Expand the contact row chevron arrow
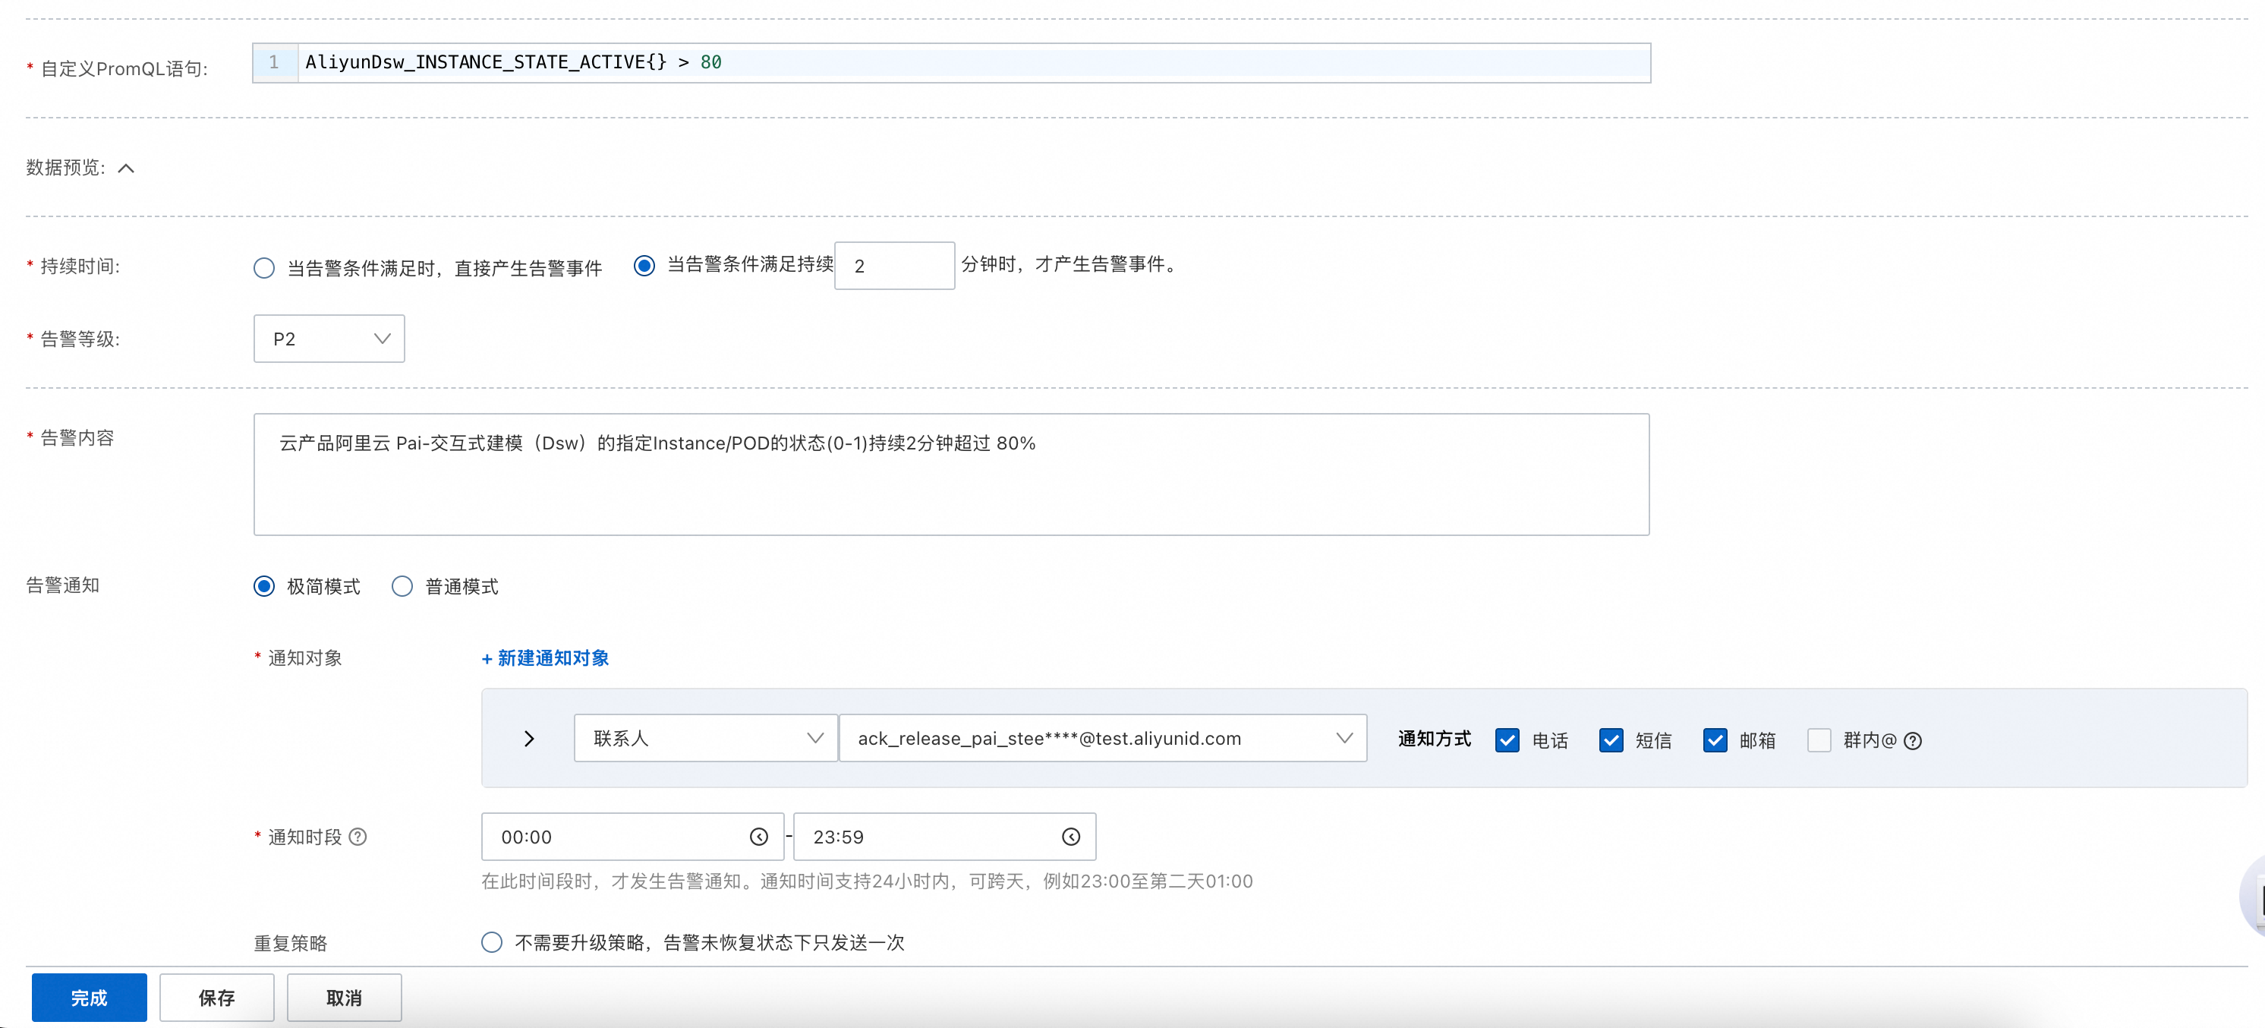The image size is (2265, 1028). coord(528,739)
